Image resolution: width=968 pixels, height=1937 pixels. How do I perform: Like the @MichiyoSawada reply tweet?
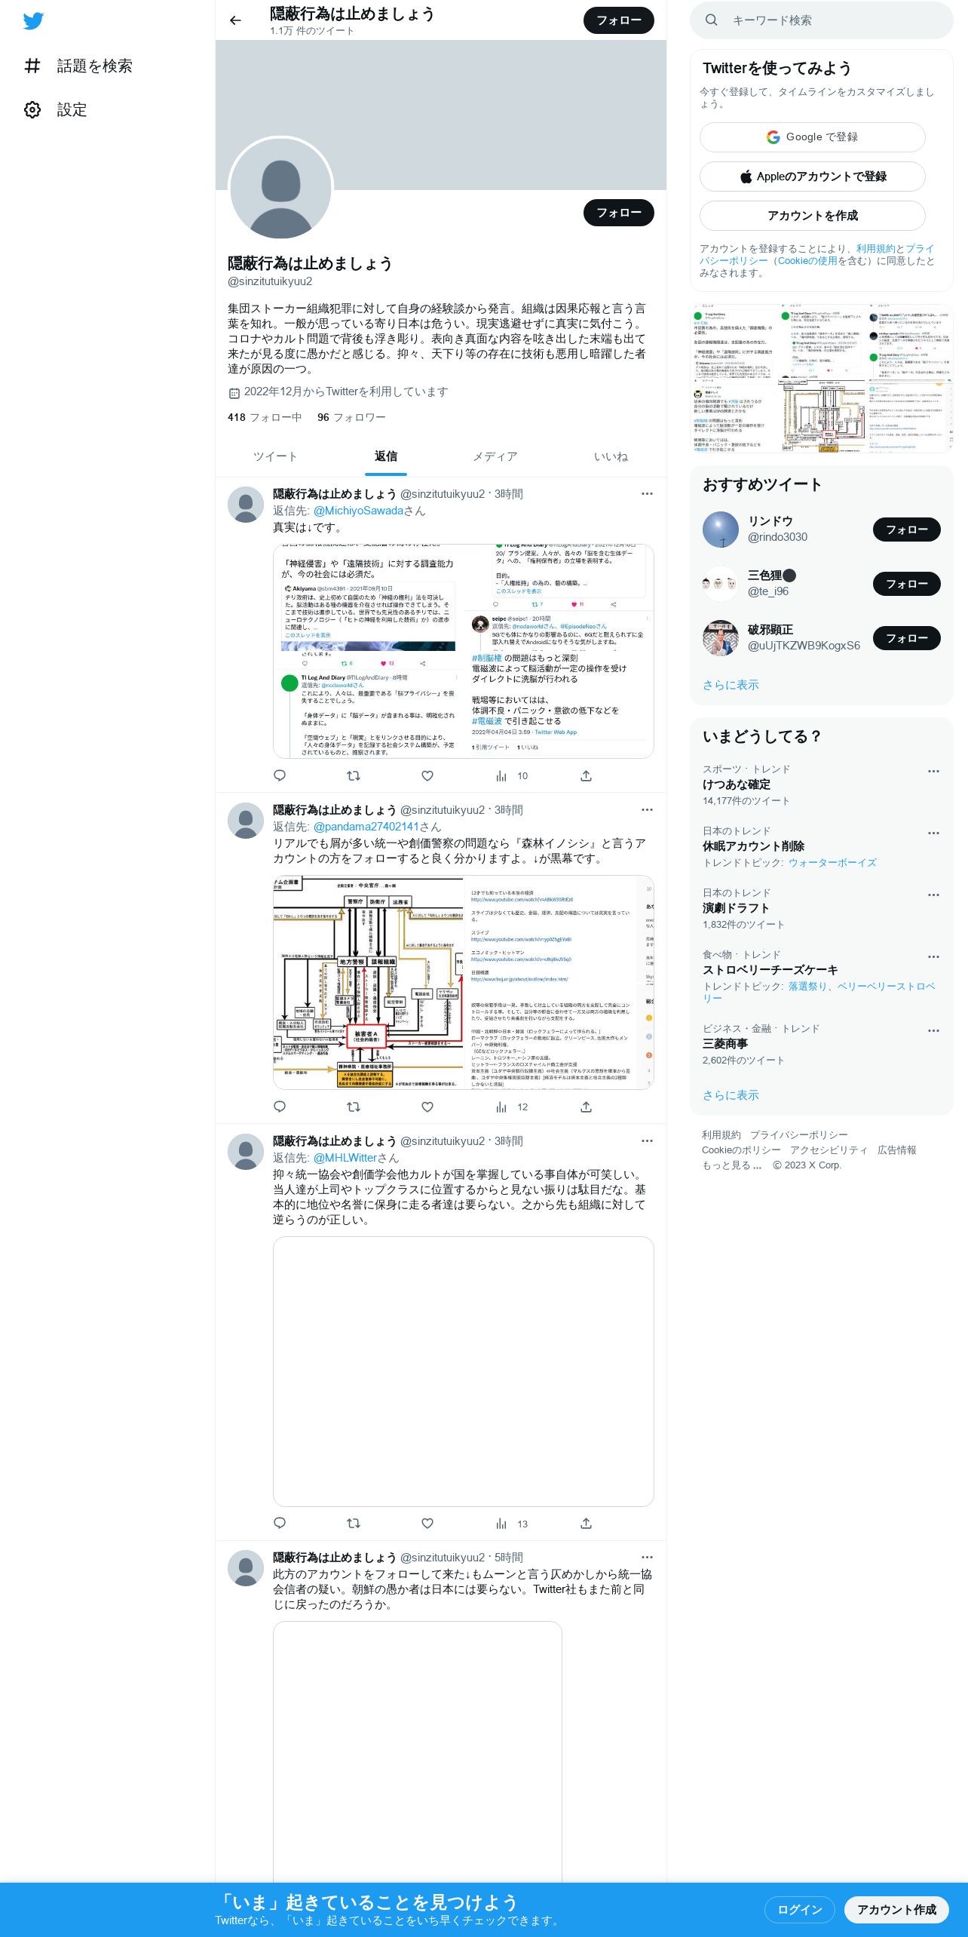[x=427, y=775]
